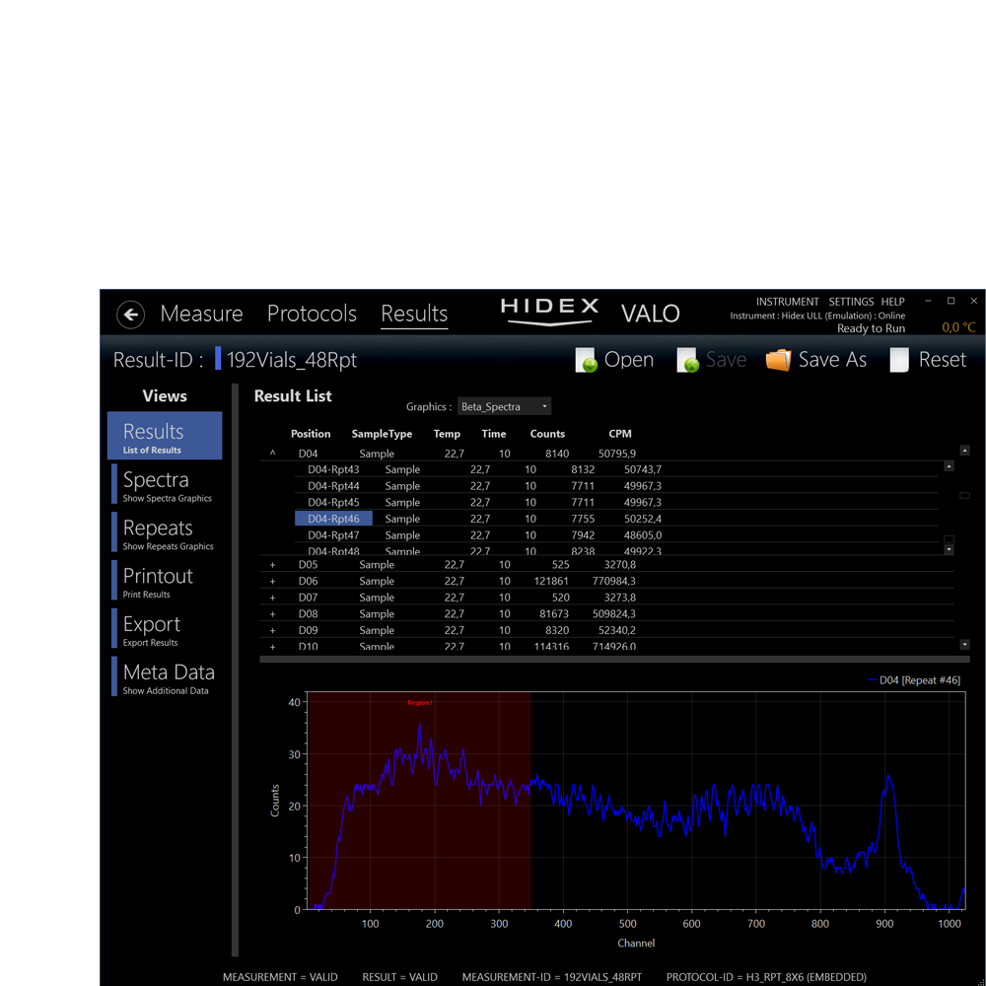Viewport: 986px width, 986px height.
Task: Click the Measure navigation item
Action: click(201, 314)
